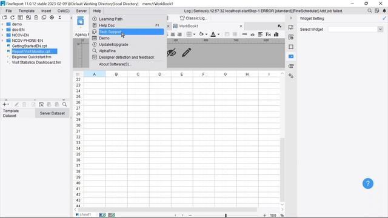Image resolution: width=388 pixels, height=218 pixels.
Task: Close the WorkBook1 tab
Action: coord(241,26)
